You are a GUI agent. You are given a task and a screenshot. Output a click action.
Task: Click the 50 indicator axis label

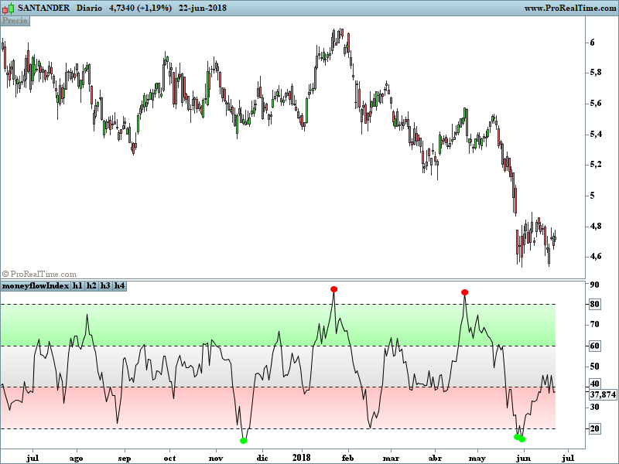click(594, 367)
